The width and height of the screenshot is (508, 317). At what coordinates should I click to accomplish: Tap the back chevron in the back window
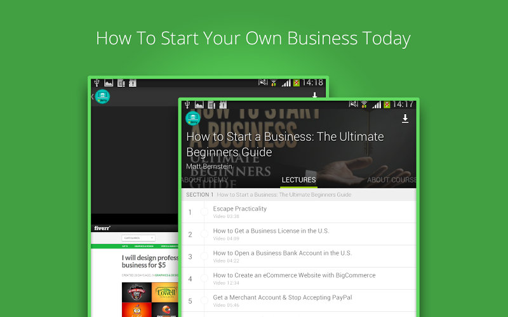tap(93, 96)
